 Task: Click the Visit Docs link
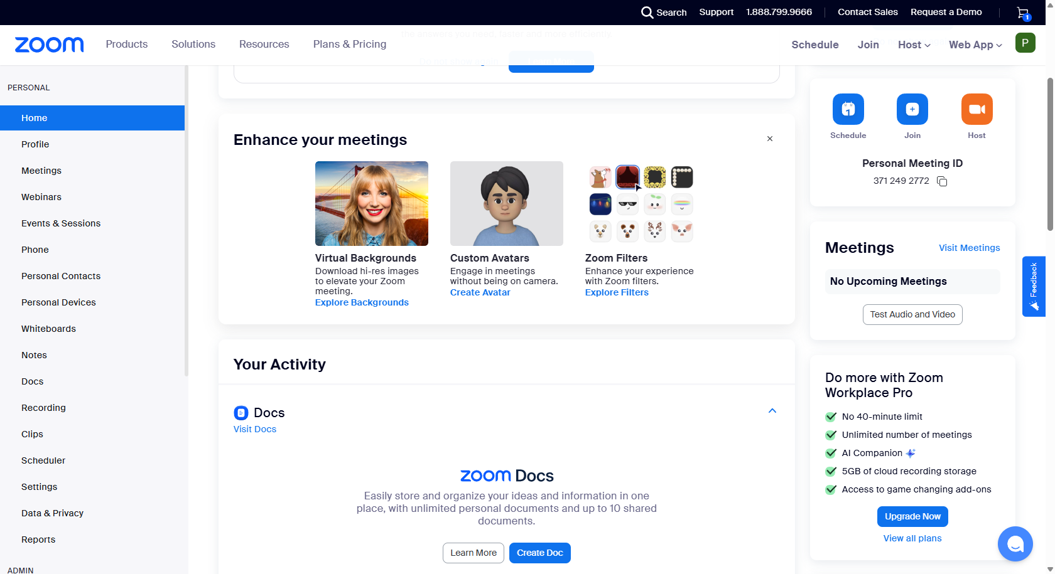tap(255, 429)
